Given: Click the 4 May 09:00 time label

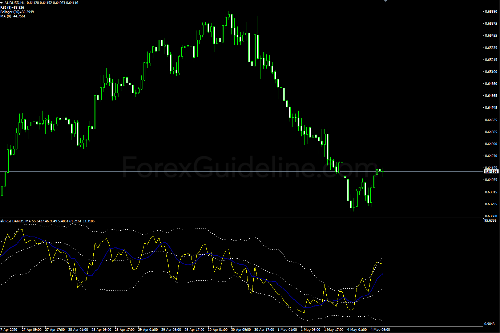Looking at the screenshot, I should (380, 330).
